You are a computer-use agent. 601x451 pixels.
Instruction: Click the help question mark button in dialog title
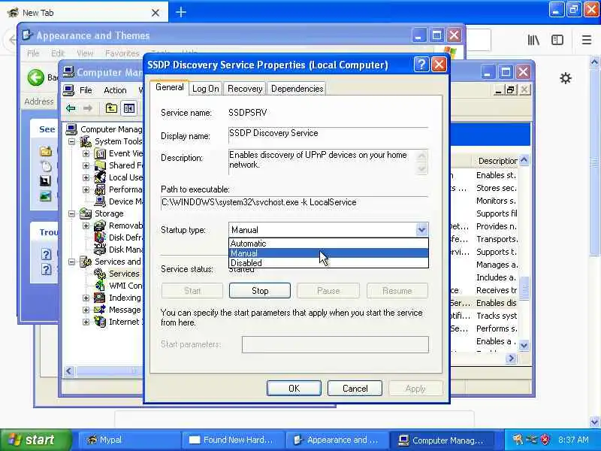[x=421, y=65]
